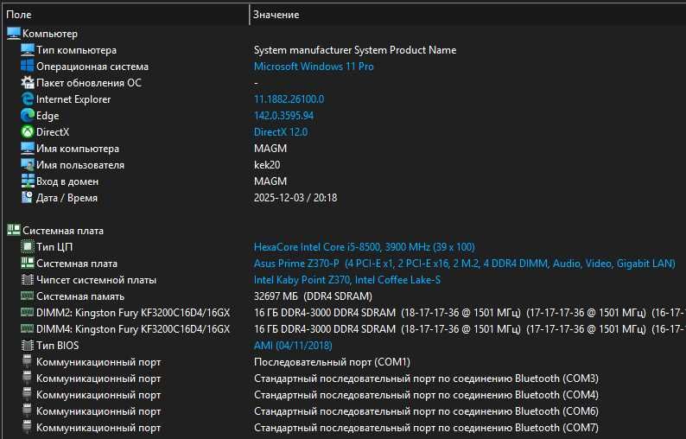The image size is (686, 439).
Task: Click the DirectX Xbox-style icon
Action: click(28, 132)
